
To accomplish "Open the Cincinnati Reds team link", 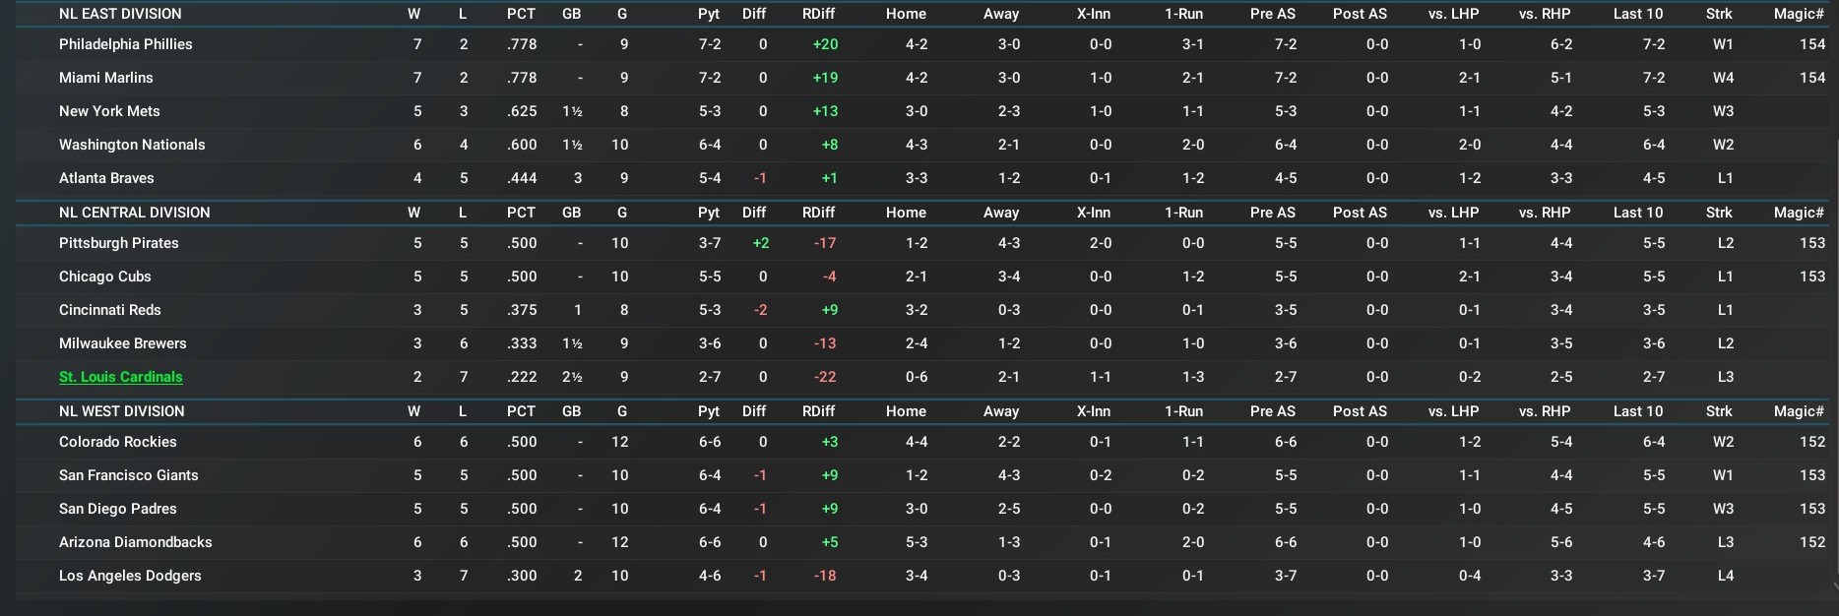I will pos(109,310).
